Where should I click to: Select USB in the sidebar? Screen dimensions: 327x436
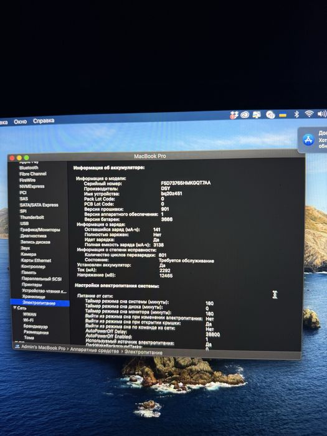[x=24, y=223]
